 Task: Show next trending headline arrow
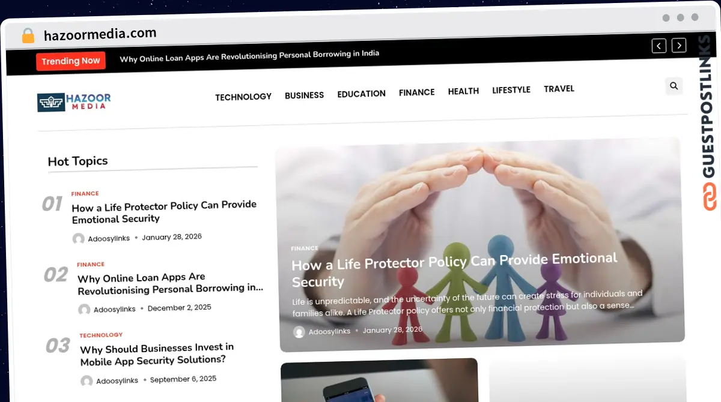[x=679, y=45]
